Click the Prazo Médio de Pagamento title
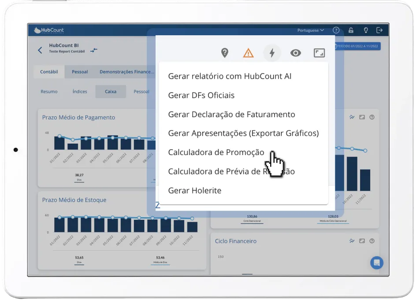The height and width of the screenshot is (300, 416). pos(78,118)
